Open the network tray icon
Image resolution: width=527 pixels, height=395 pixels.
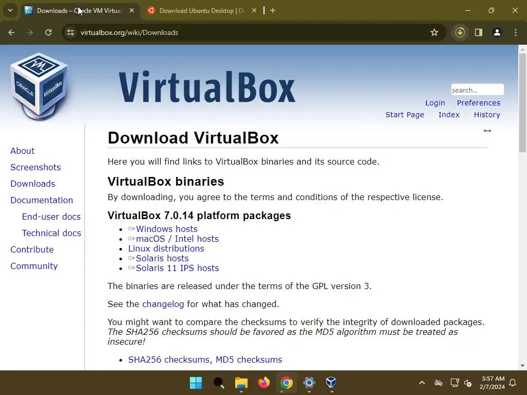click(454, 383)
